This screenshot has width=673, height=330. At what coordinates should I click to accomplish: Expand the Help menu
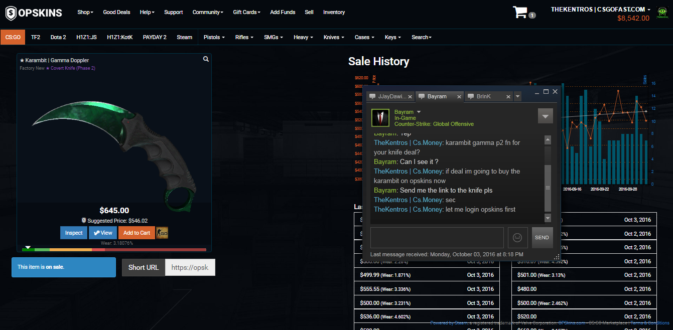click(147, 12)
